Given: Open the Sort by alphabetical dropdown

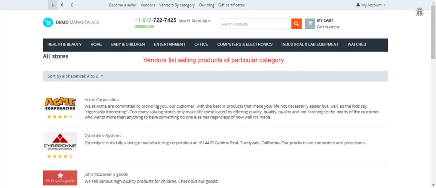Looking at the screenshot, I should coord(76,76).
